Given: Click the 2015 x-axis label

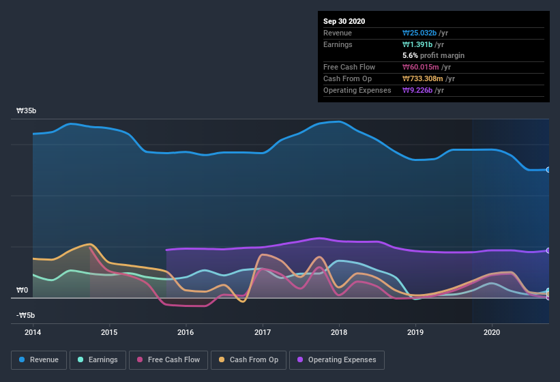Looking at the screenshot, I should coord(109,332).
